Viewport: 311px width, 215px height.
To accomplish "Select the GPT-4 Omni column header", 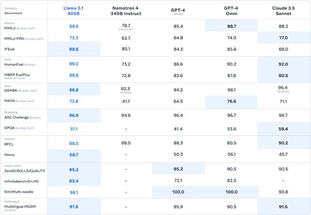I will point(231,11).
